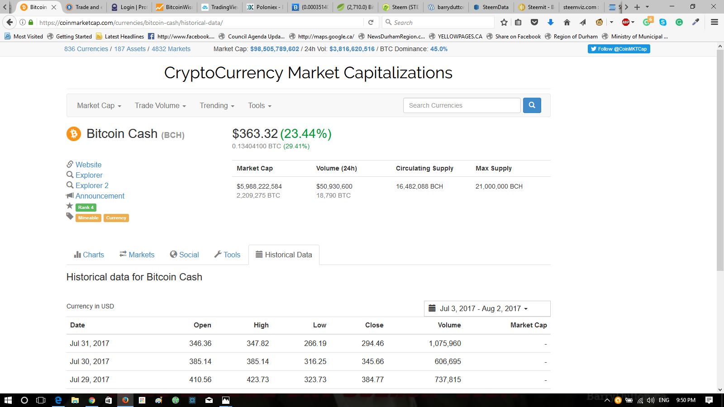The image size is (724, 407).
Task: Open the Mail app in taskbar
Action: coord(209,400)
